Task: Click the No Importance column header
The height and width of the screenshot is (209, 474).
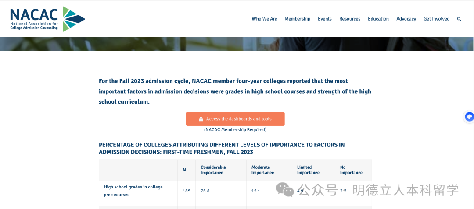Action: coord(351,170)
